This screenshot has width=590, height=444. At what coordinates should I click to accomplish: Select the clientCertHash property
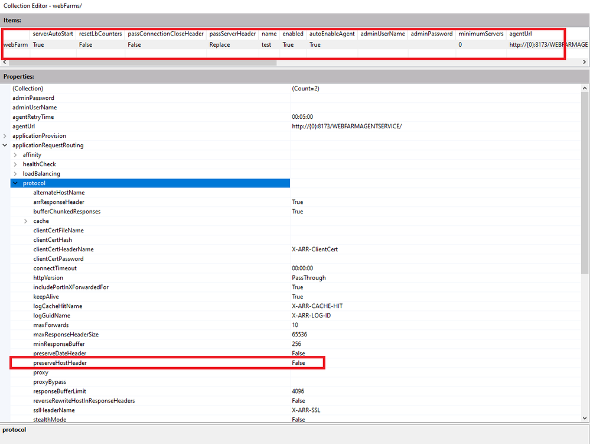click(x=53, y=240)
